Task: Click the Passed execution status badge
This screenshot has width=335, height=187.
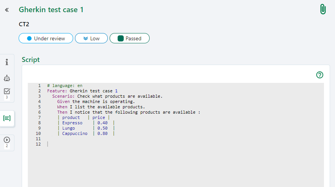Action: tap(129, 38)
